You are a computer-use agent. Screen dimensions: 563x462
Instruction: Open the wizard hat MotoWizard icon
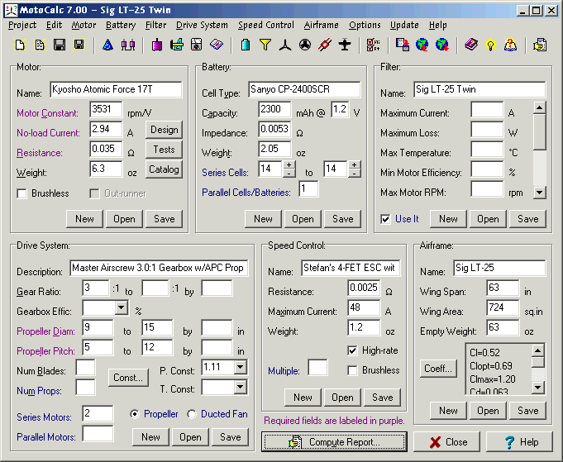(x=107, y=45)
